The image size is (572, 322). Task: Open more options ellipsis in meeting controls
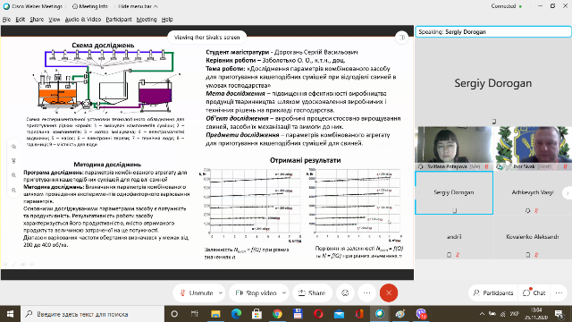tap(366, 292)
